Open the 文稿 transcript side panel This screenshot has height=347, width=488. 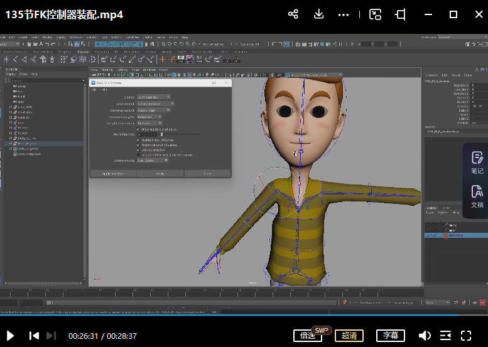coord(477,196)
